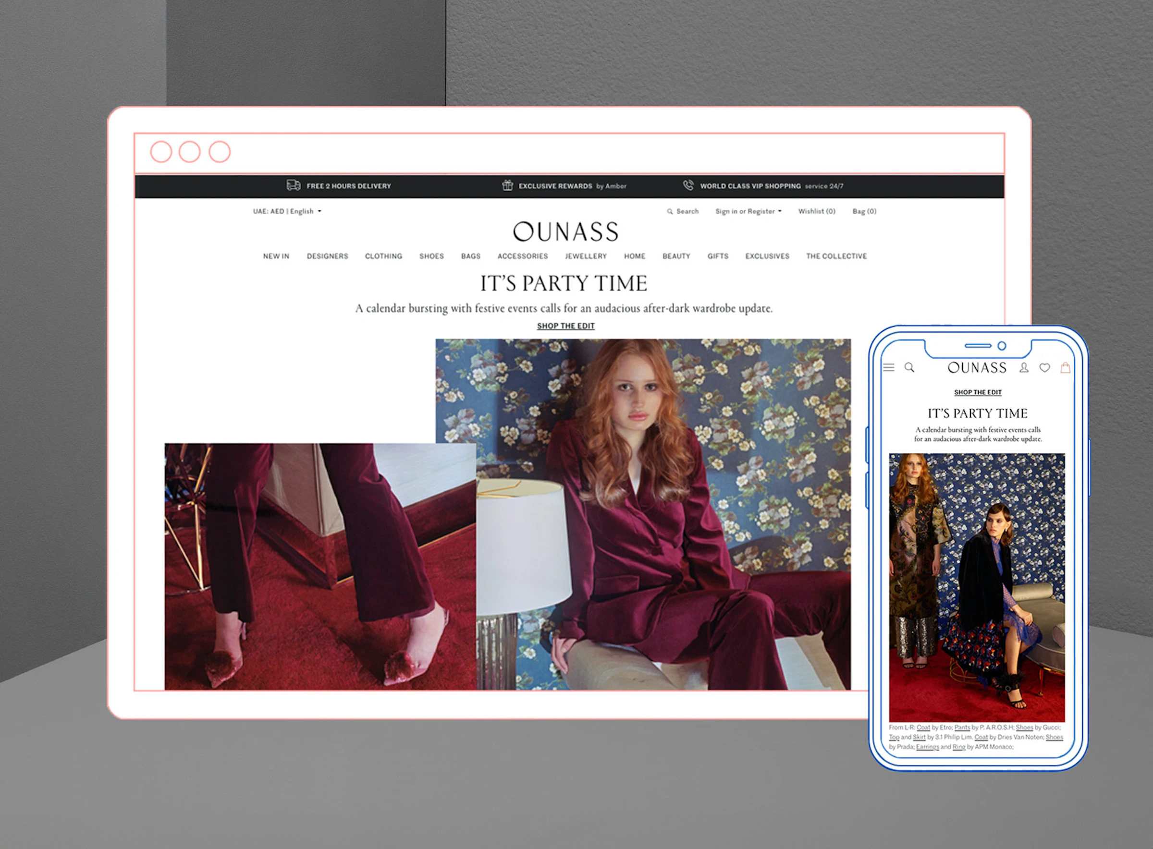Open the SHOES menu
Image resolution: width=1153 pixels, height=849 pixels.
click(431, 256)
